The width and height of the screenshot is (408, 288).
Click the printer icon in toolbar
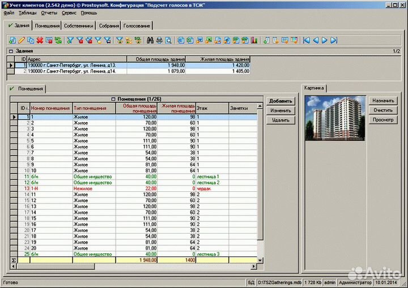coord(159,40)
